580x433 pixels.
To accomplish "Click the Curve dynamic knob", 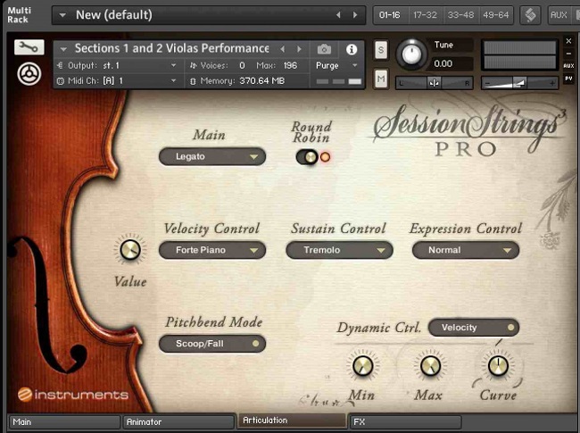I will pos(498,366).
